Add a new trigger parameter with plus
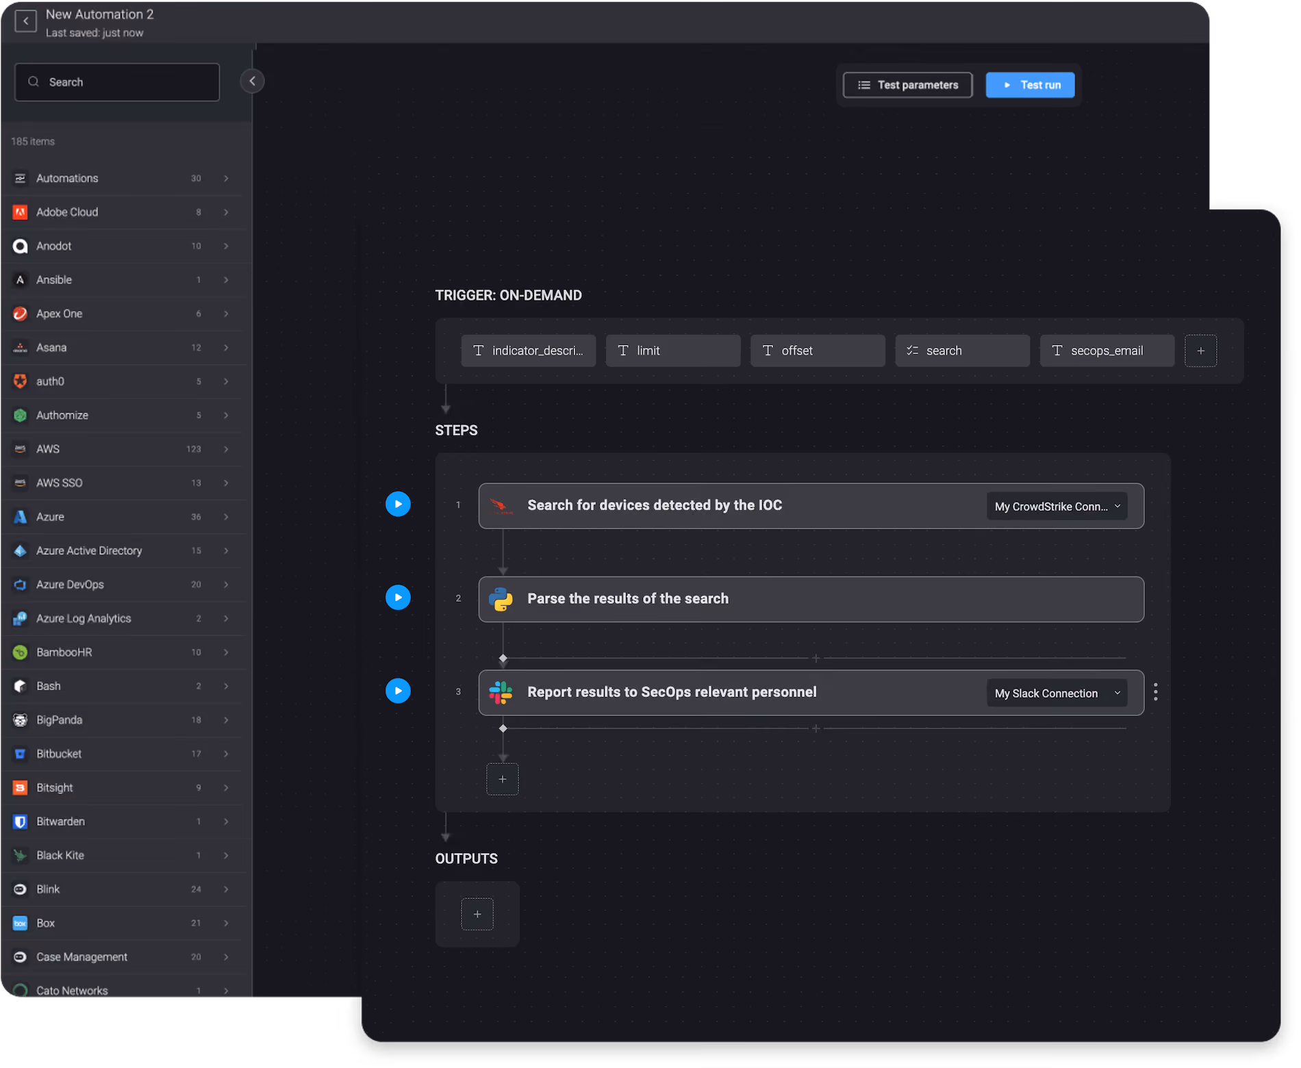 tap(1201, 351)
